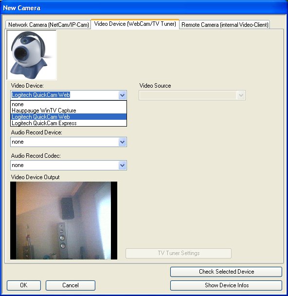The image size is (288, 296).
Task: Click Video Device Output preview image
Action: coord(64,221)
